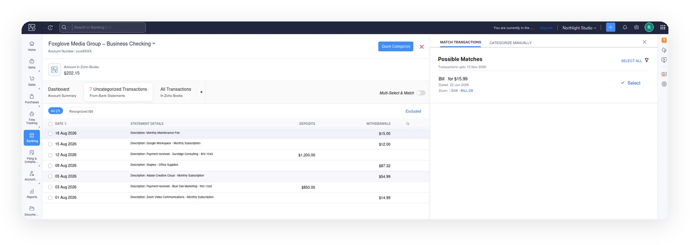Check the 15 Aug 2026 transaction
The height and width of the screenshot is (245, 690).
(x=51, y=144)
